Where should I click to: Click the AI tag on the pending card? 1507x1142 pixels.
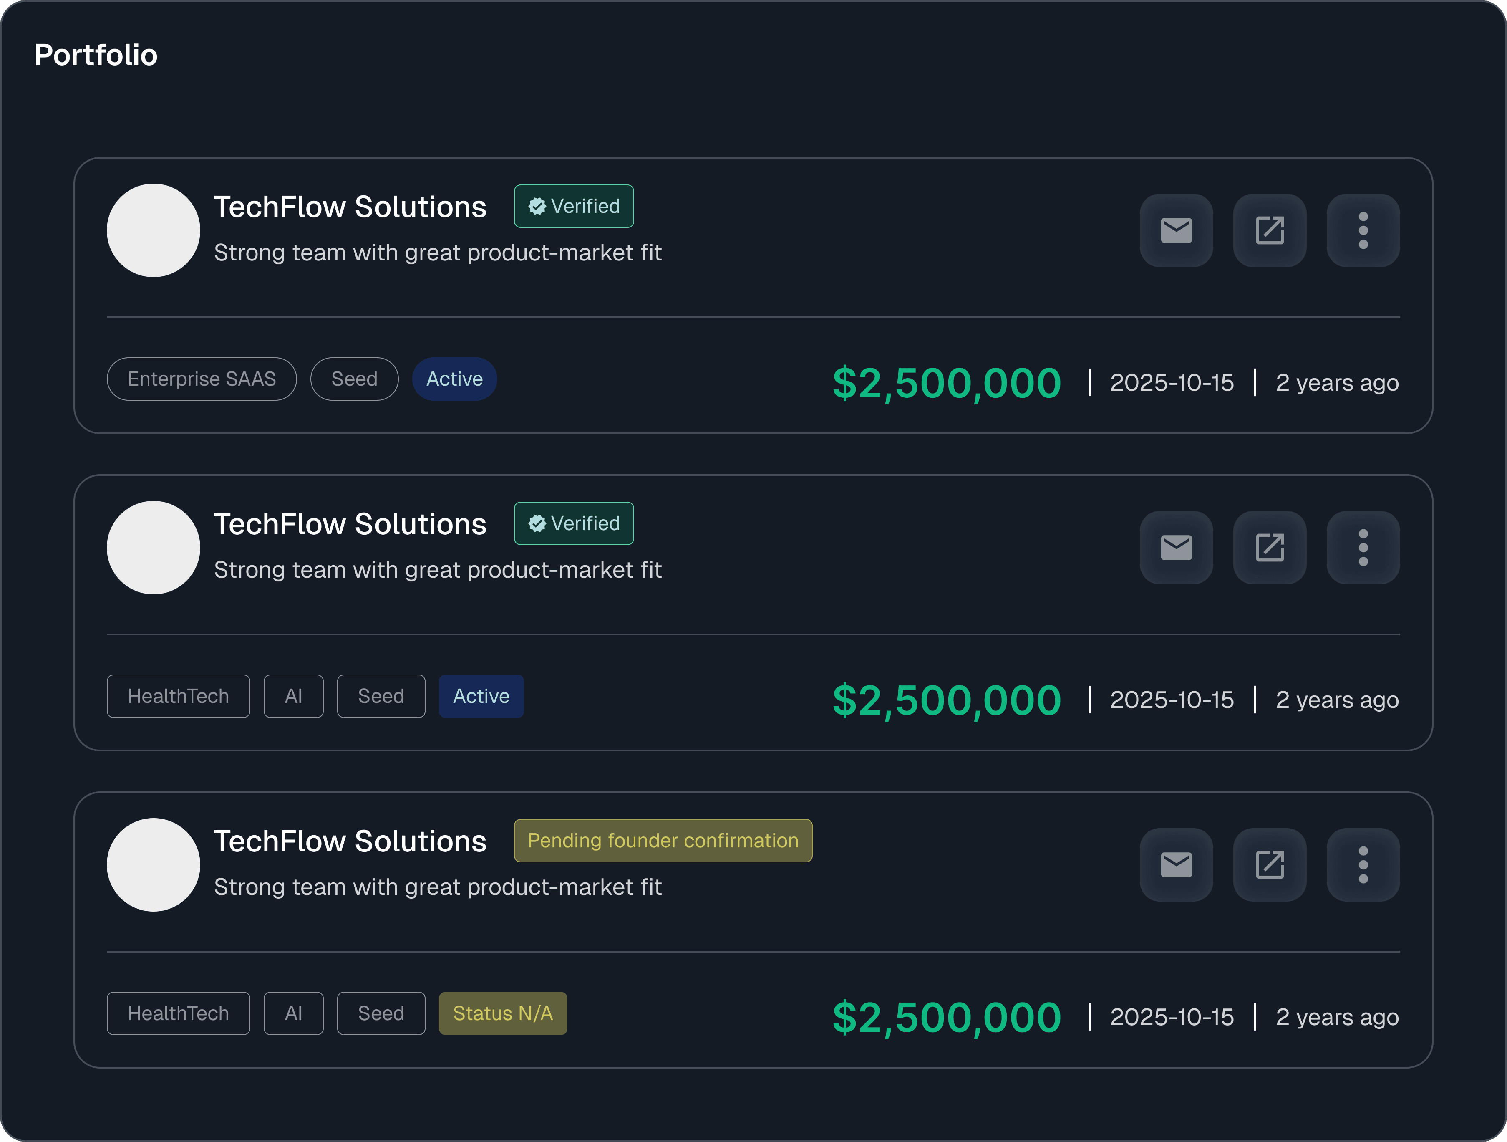(x=293, y=1013)
